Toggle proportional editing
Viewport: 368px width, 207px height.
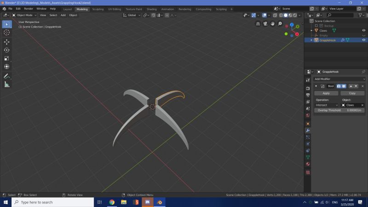pos(167,15)
